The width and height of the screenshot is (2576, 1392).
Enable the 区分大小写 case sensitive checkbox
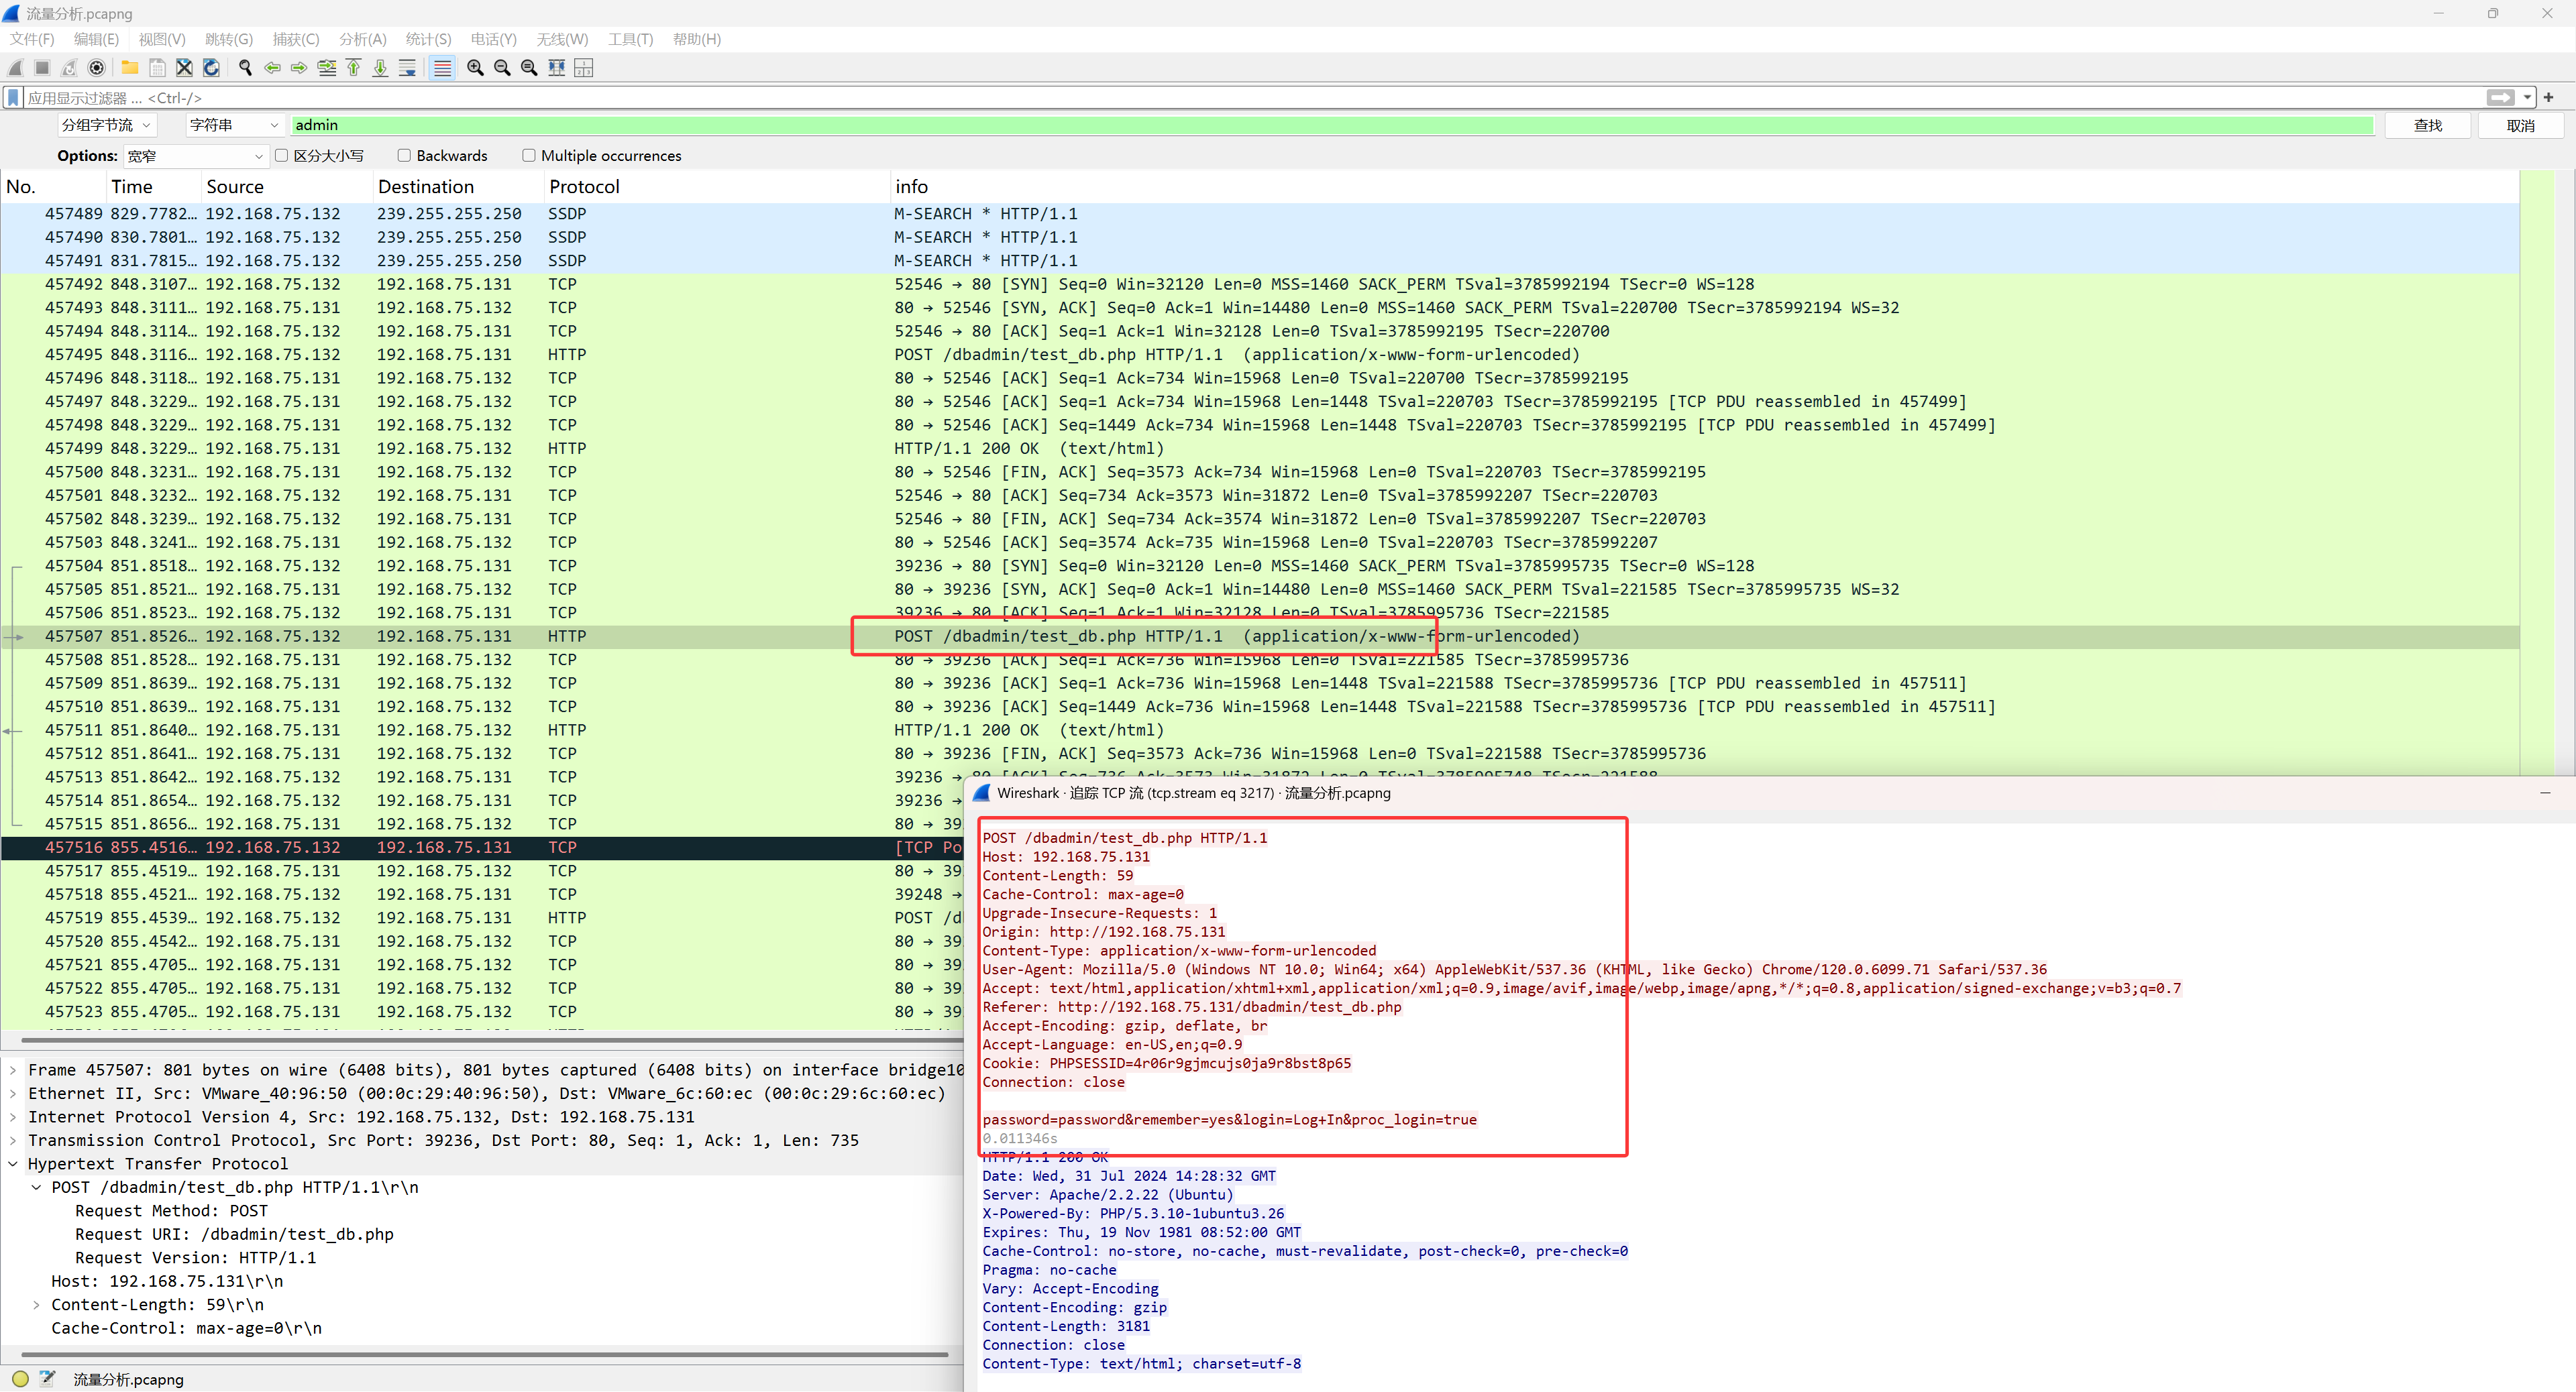[x=282, y=156]
